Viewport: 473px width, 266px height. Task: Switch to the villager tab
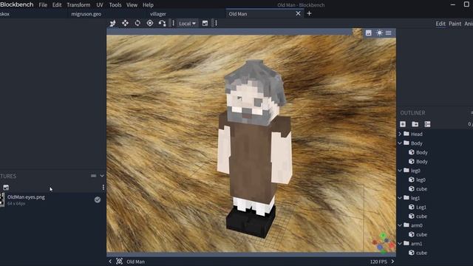[157, 14]
